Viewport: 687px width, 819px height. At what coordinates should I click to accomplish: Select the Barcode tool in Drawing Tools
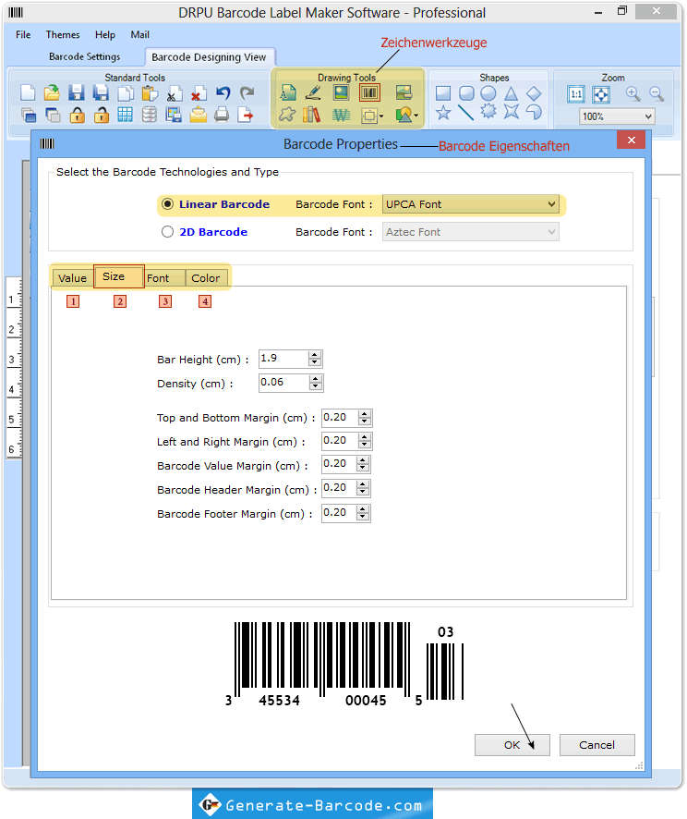(369, 93)
